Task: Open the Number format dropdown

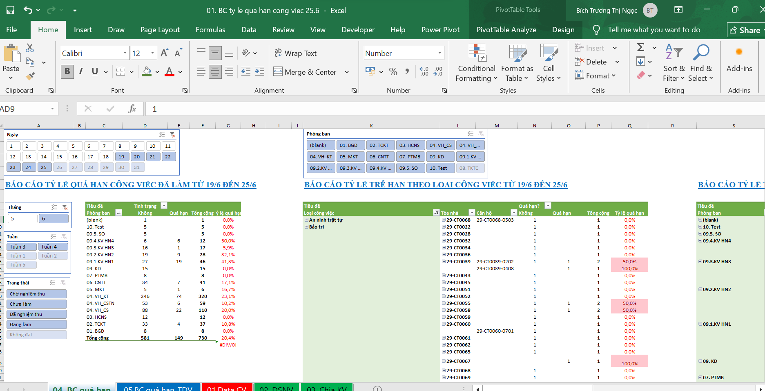Action: coord(439,53)
